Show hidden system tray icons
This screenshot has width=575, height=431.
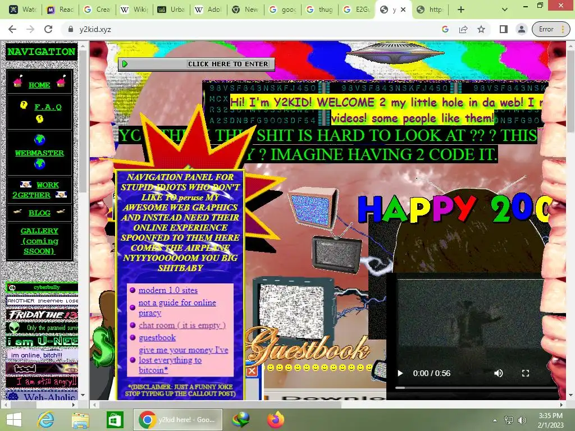(x=495, y=420)
